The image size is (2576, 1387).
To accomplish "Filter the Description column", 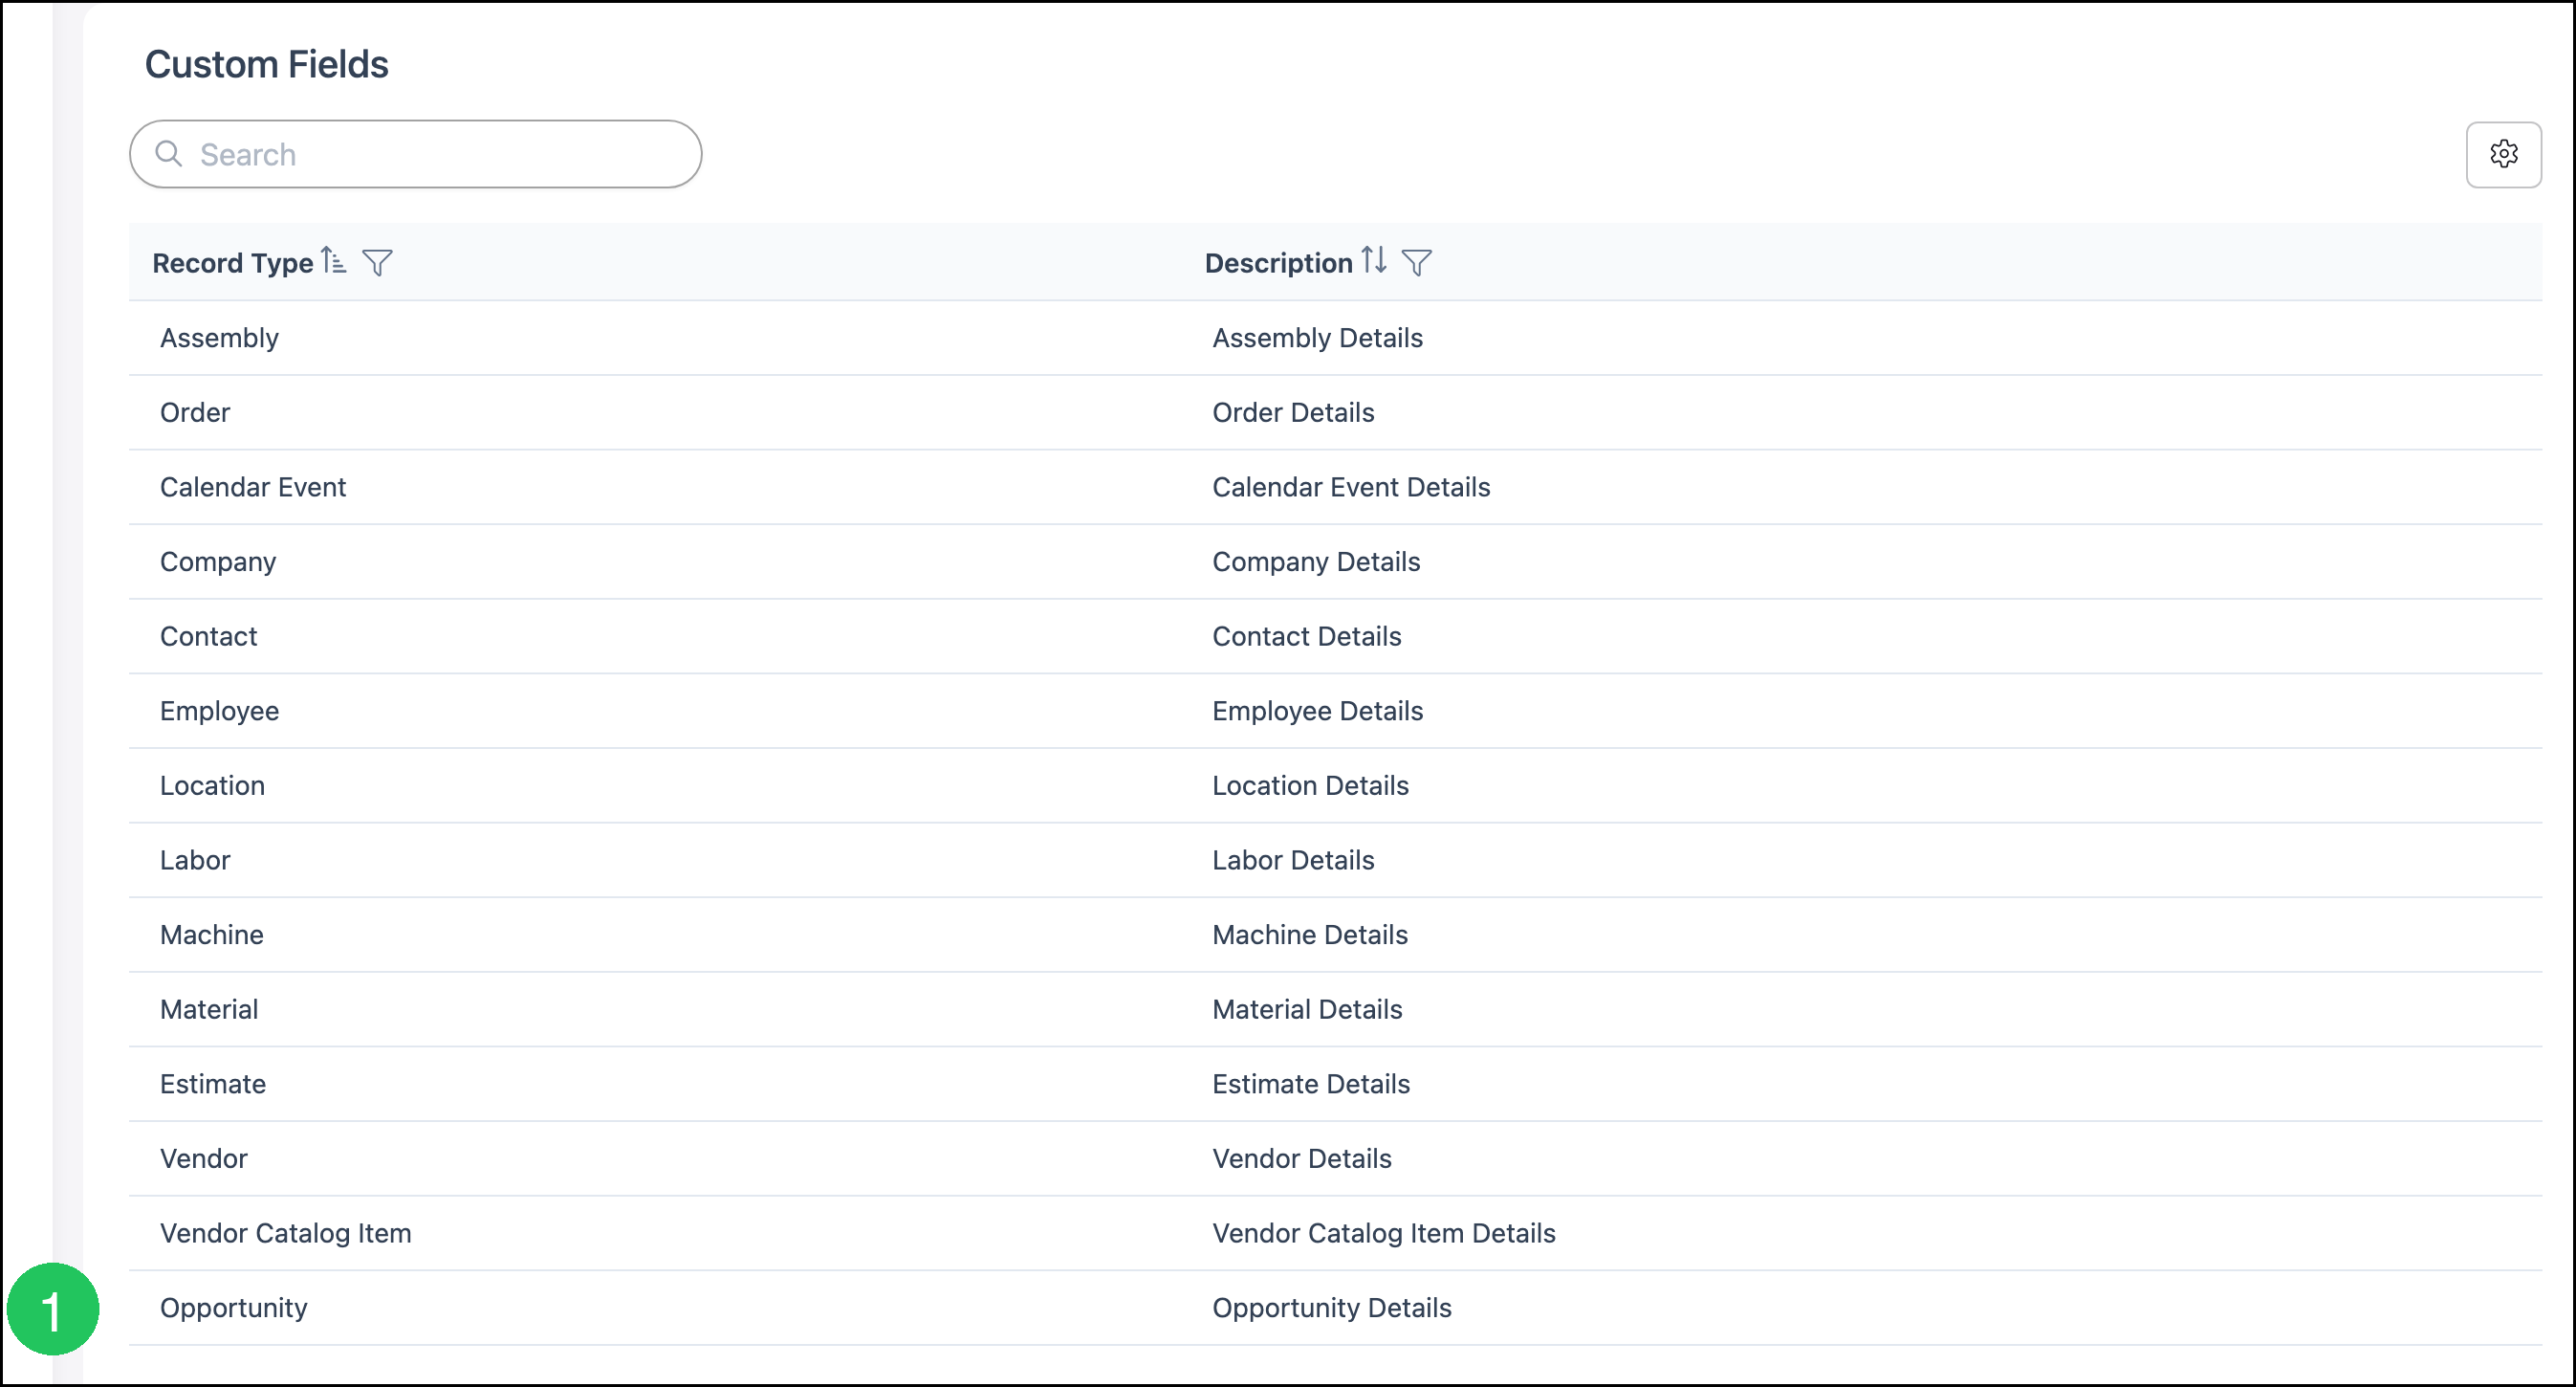I will click(1416, 262).
